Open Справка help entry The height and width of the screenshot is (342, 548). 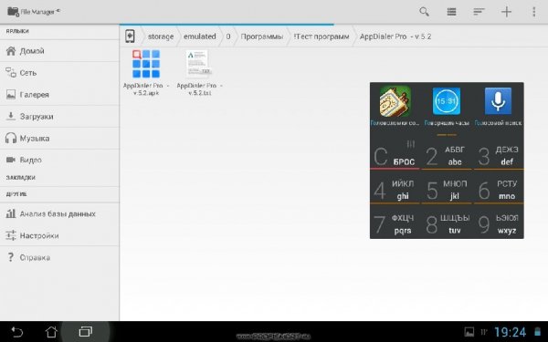59,257
